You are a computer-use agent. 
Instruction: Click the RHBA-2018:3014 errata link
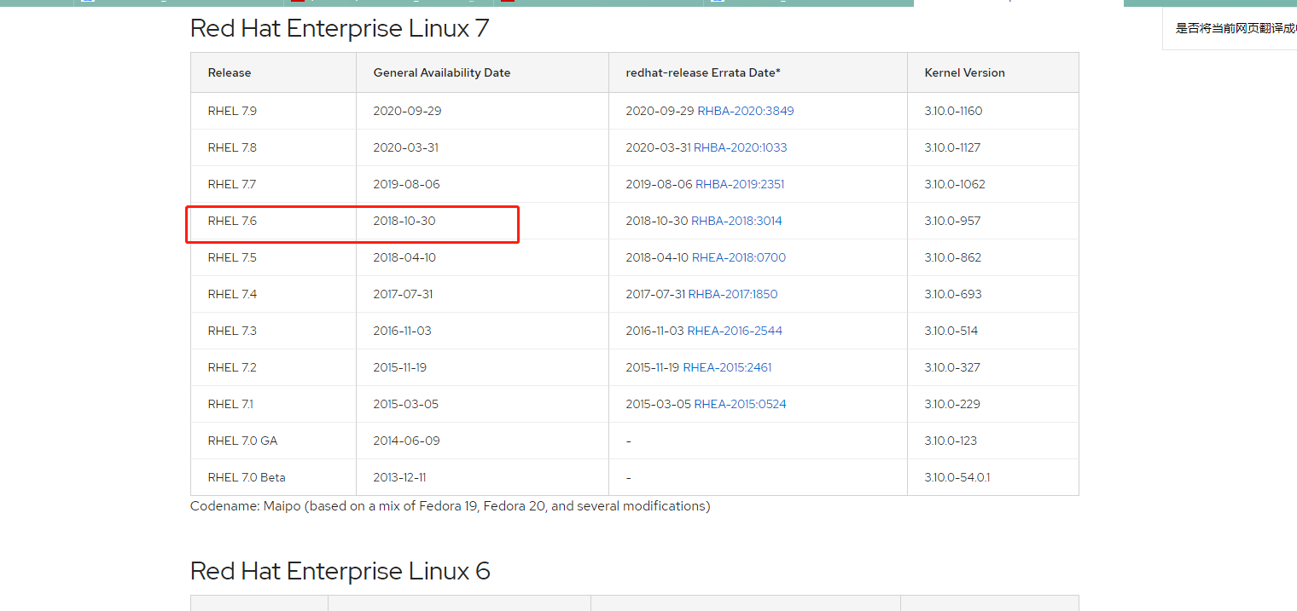click(x=736, y=221)
